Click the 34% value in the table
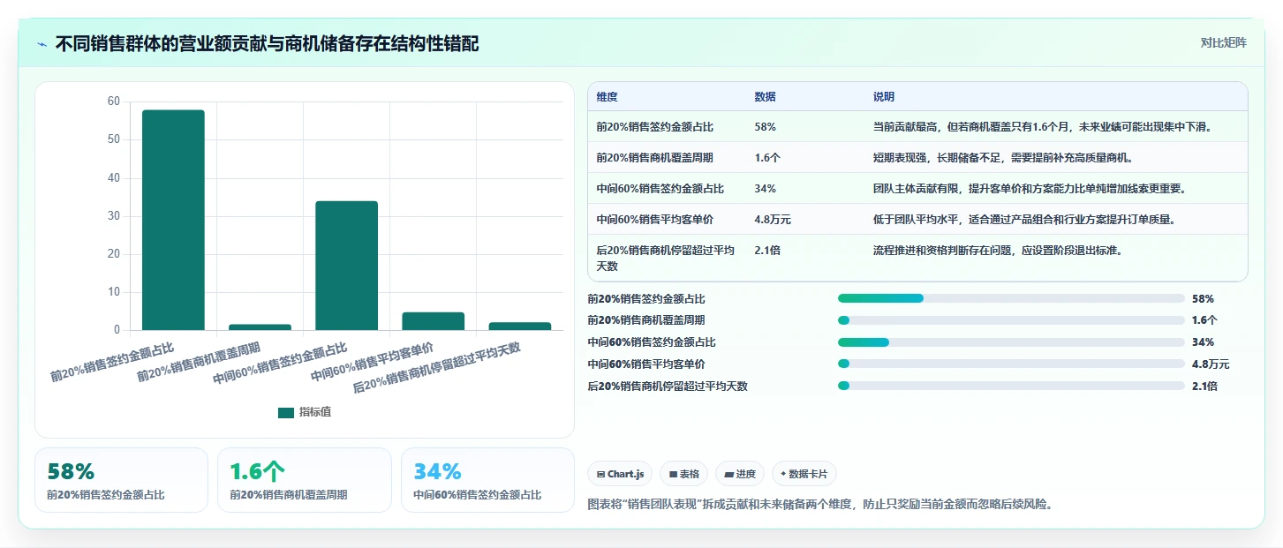This screenshot has height=548, width=1283. coord(765,189)
